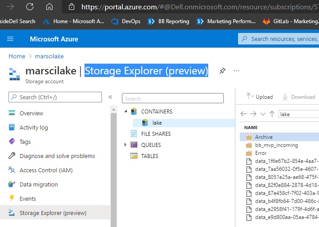Click the FILE SHARES document icon

tap(134, 134)
